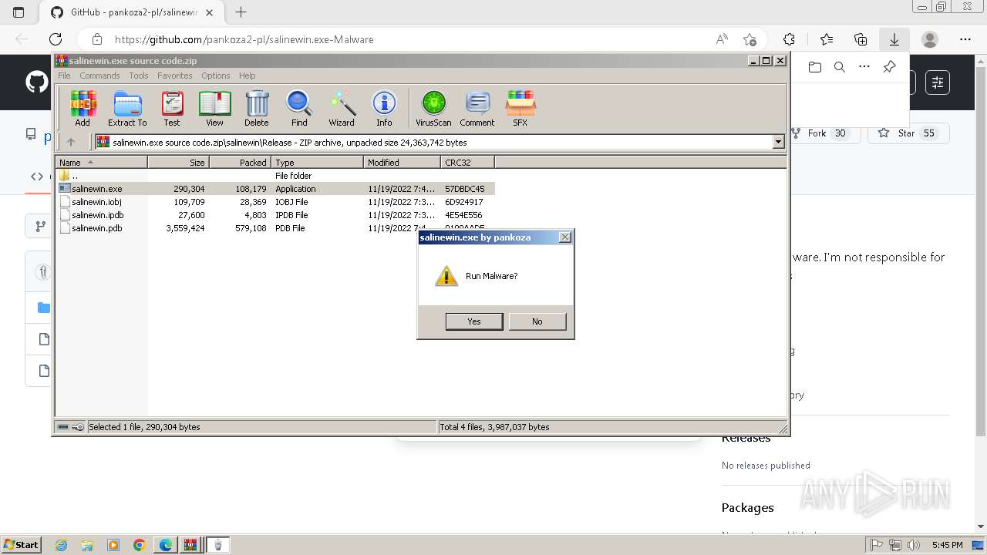Click the Star button on GitHub repo
The height and width of the screenshot is (555, 987).
point(908,133)
